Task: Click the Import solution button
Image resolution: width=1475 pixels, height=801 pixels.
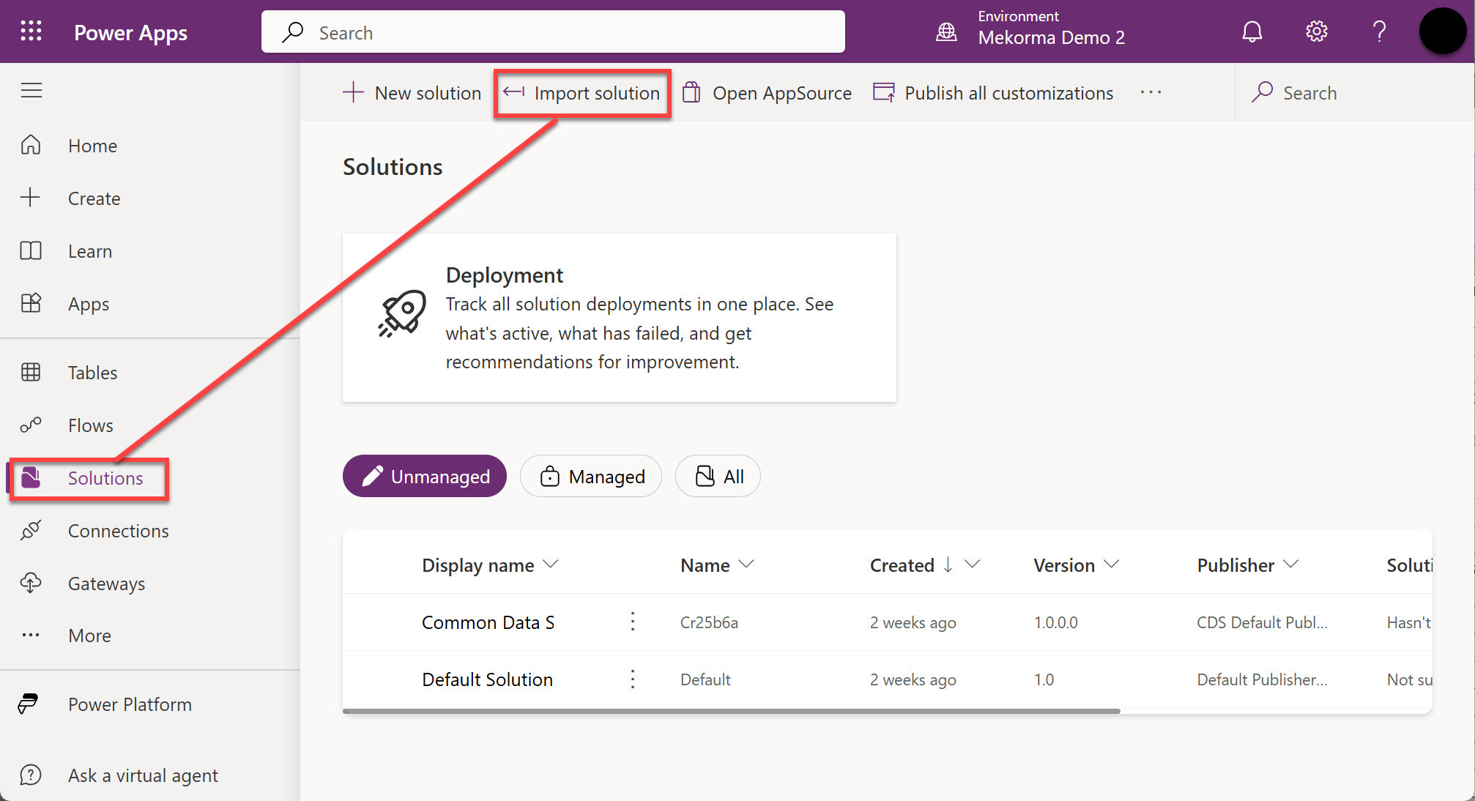Action: pos(582,93)
